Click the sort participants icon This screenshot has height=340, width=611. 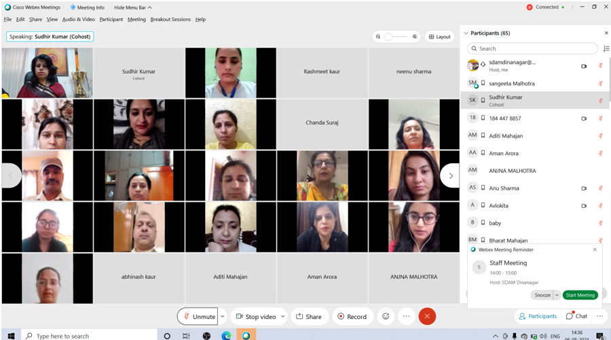pos(606,49)
